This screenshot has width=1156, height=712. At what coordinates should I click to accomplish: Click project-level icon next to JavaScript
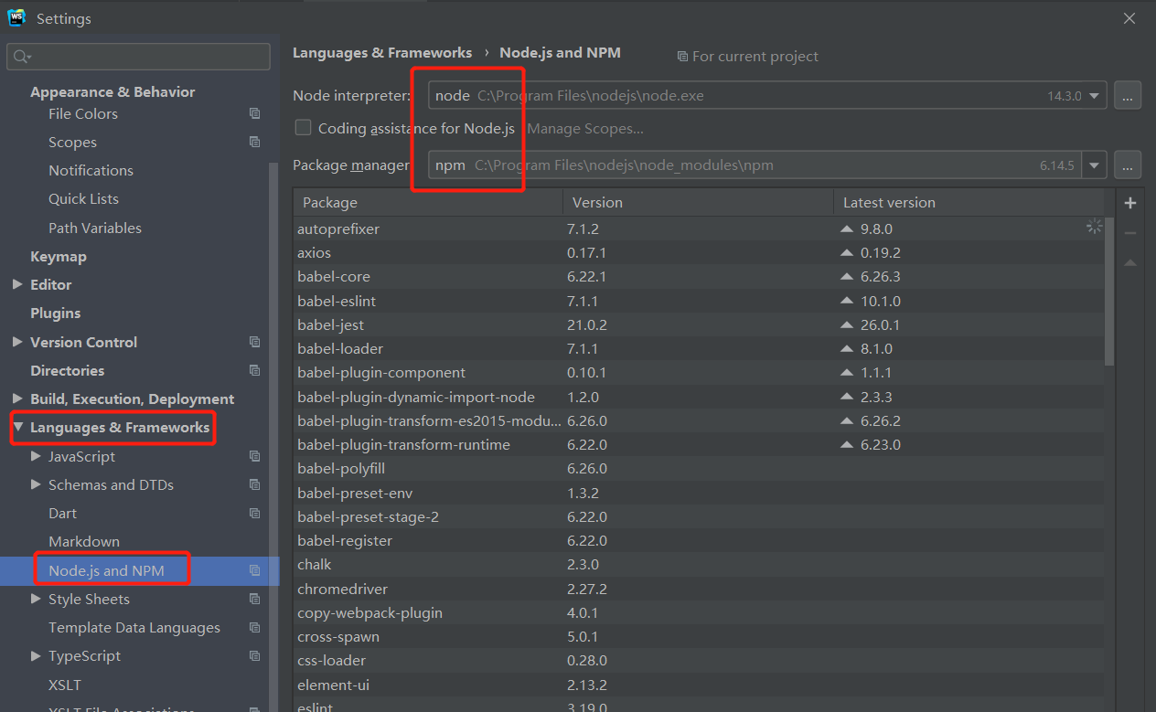tap(255, 456)
